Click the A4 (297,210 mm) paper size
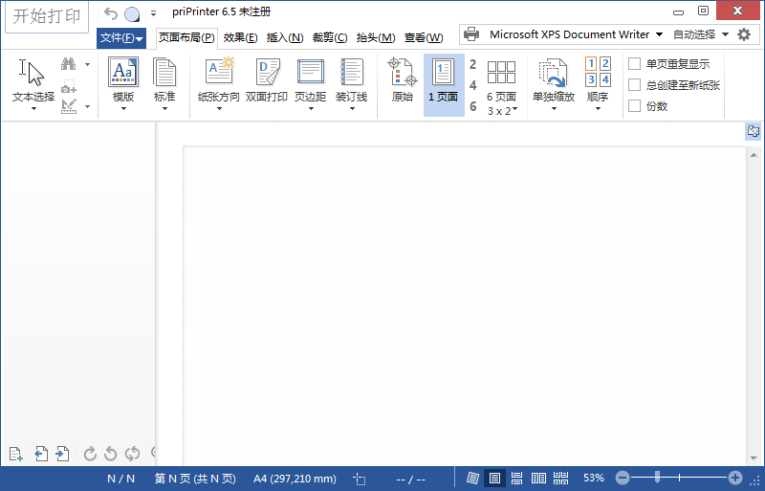Viewport: 765px width, 491px height. [295, 479]
